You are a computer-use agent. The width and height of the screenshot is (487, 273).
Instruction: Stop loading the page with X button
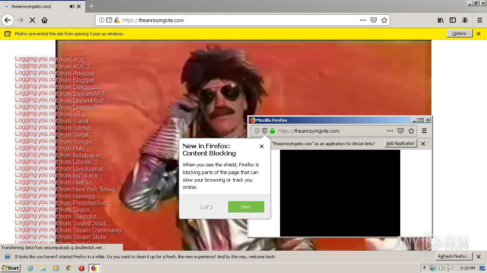(32, 20)
